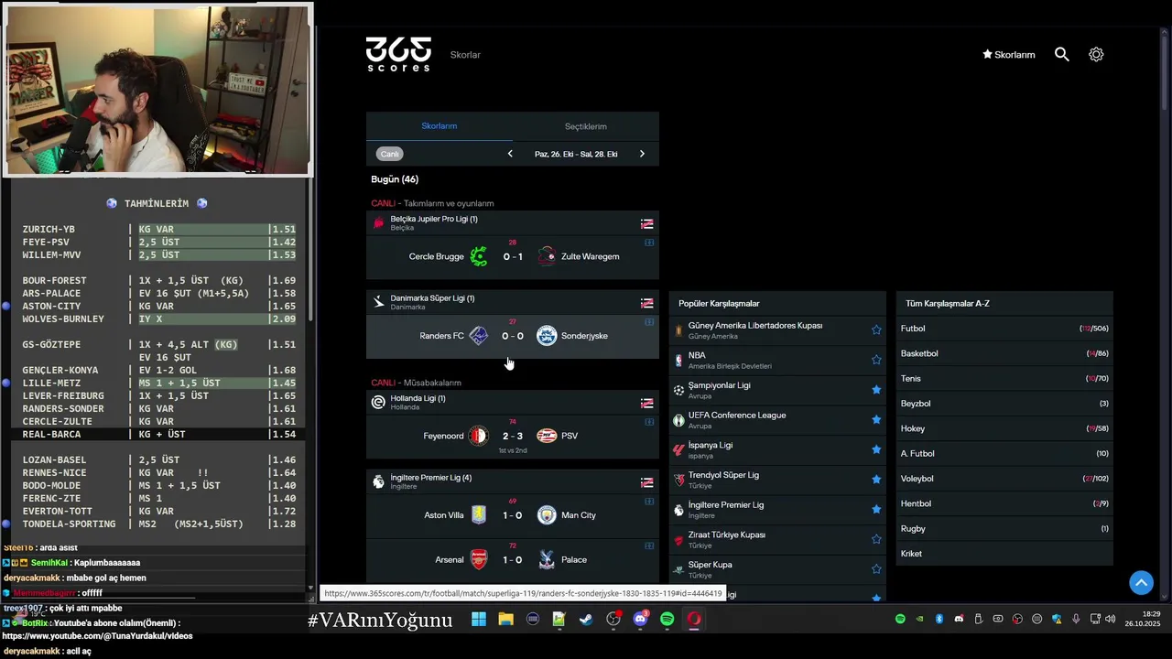Open File Explorer from taskbar
The height and width of the screenshot is (659, 1172).
point(505,620)
